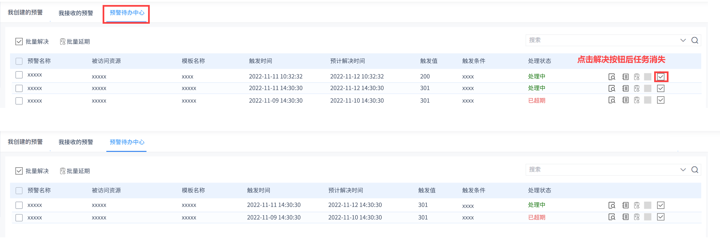Viewport: 720px width, 251px height.
Task: Toggle the select-all checkbox beside upper 预警名称 header
Action: pos(19,61)
